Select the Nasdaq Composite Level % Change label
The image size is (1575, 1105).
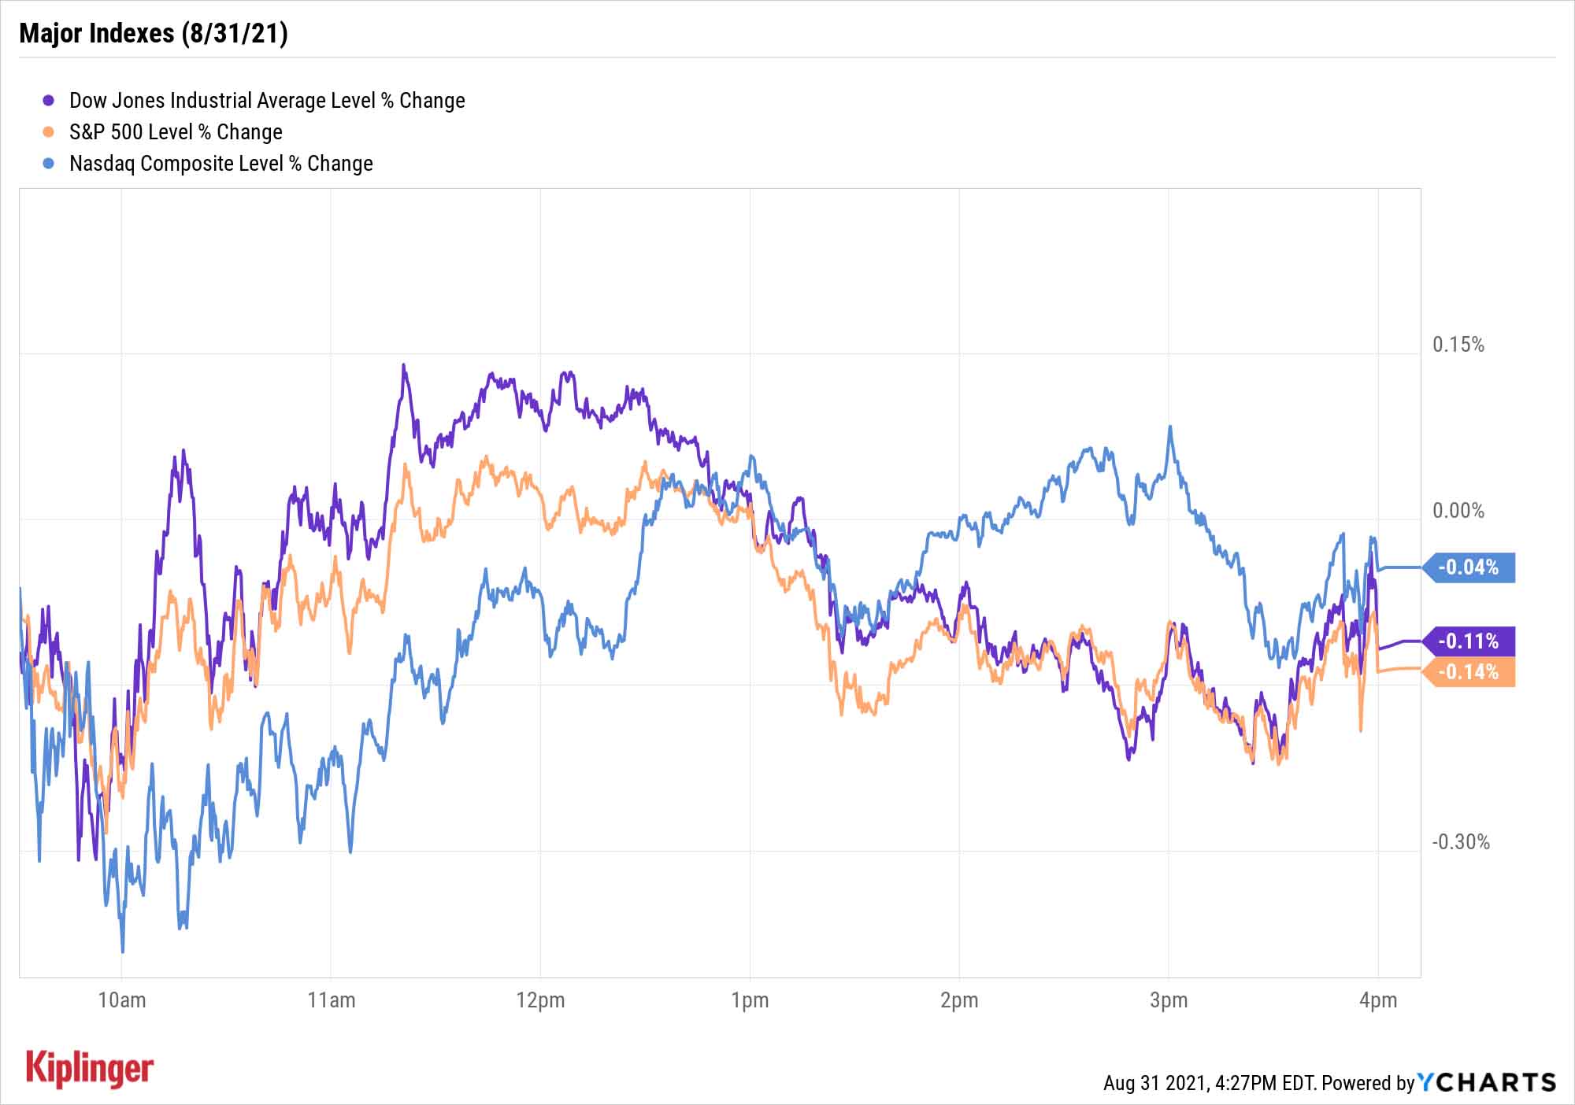221,164
